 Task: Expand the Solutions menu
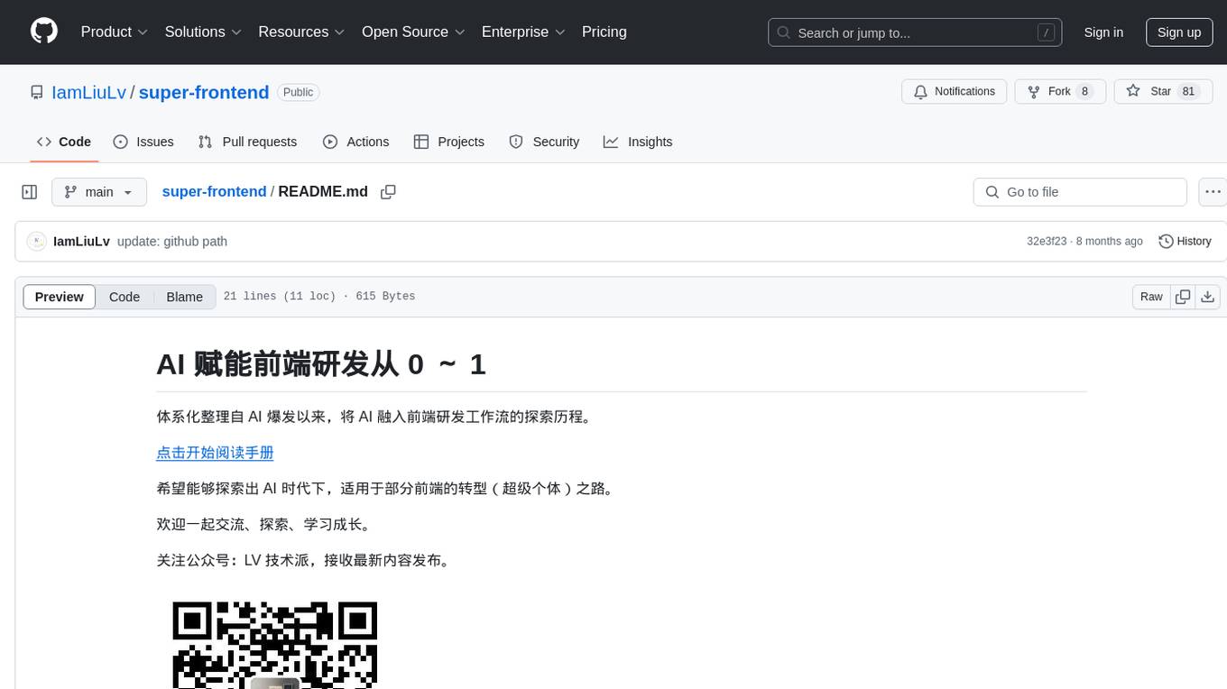point(203,32)
